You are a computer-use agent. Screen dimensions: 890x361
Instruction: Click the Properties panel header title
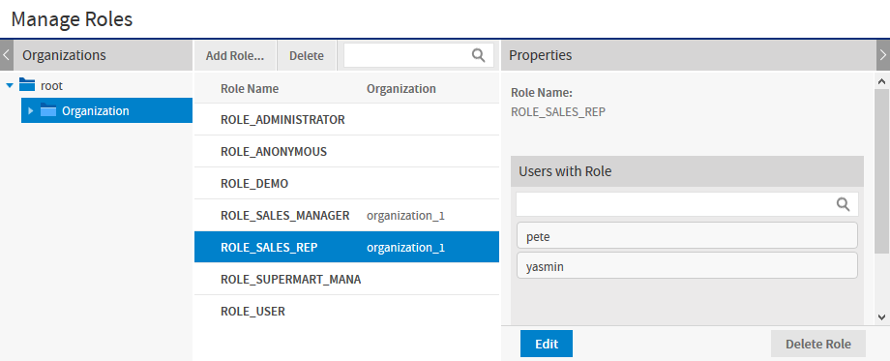tap(541, 55)
